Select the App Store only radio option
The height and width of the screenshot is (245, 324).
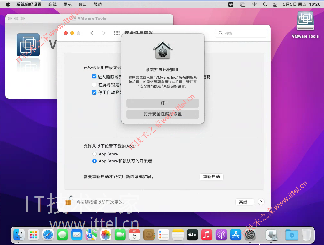[94, 154]
